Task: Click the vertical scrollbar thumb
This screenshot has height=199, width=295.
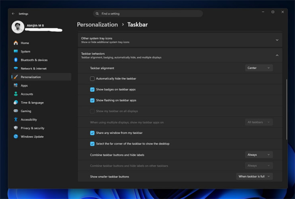Action: click(x=287, y=109)
